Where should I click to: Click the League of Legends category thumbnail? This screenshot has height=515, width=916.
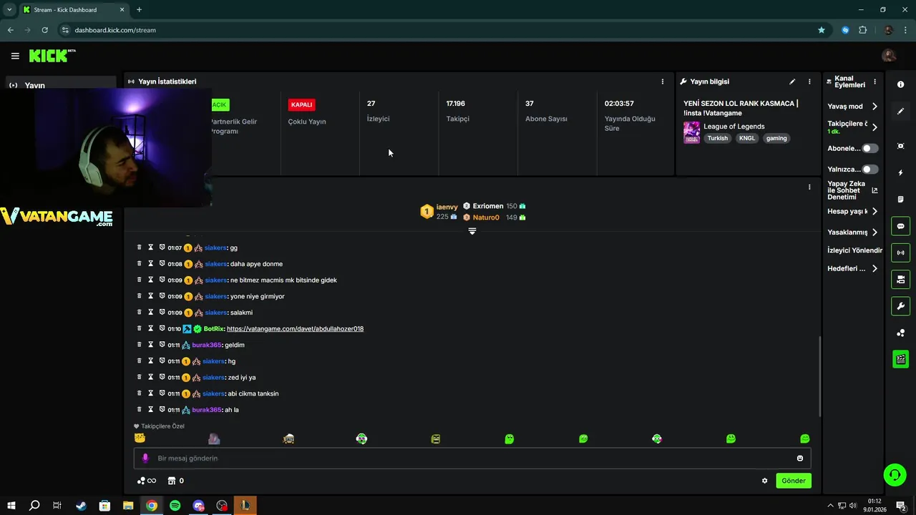tap(691, 132)
